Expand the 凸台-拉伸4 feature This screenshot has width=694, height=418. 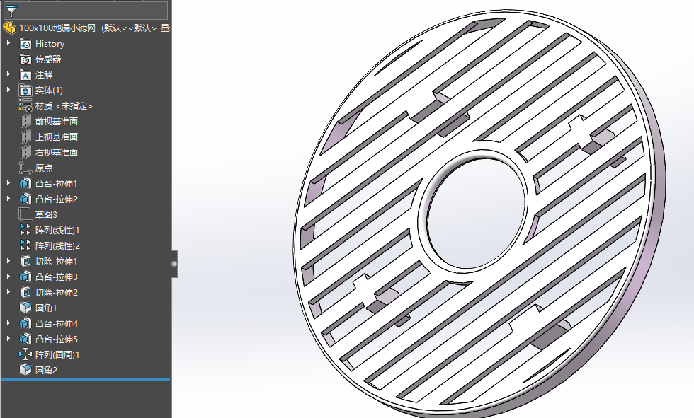[8, 323]
